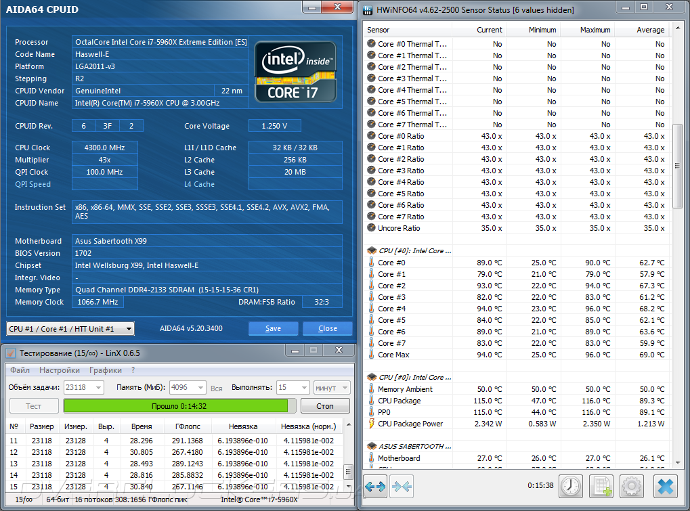
Task: Click the HWiNFO64 title bar app icon
Action: tap(368, 10)
